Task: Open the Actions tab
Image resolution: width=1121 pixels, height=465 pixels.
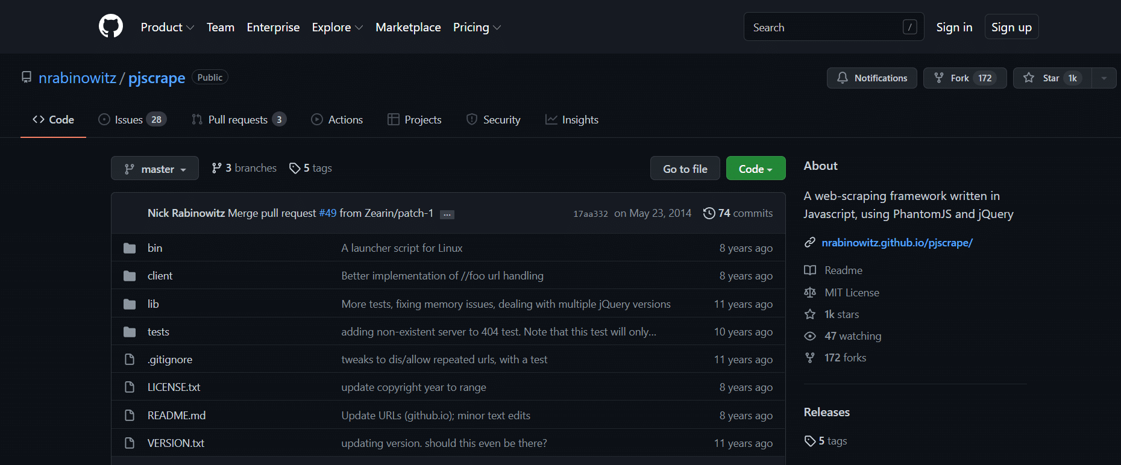Action: (337, 120)
